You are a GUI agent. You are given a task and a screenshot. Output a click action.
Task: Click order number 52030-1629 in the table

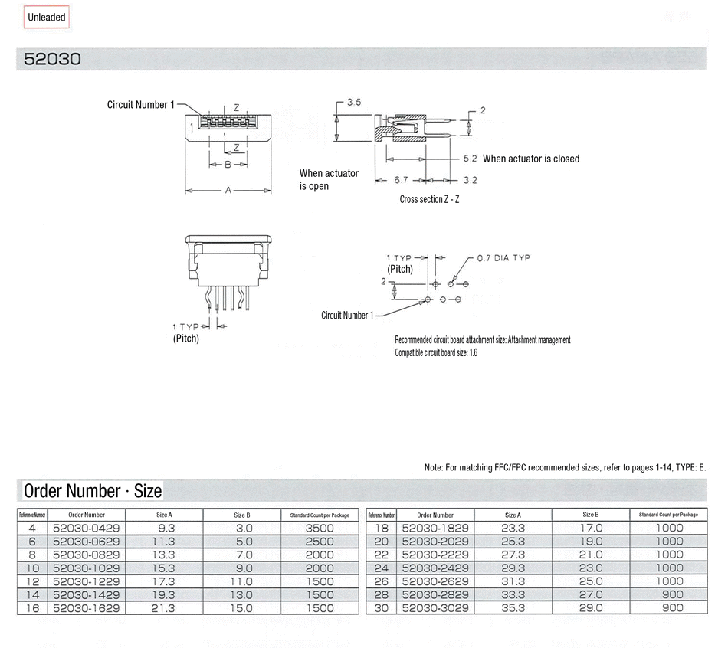(86, 608)
